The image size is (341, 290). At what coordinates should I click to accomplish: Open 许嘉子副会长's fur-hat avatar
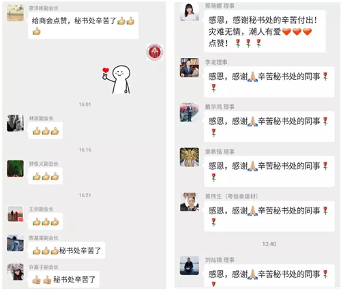[x=15, y=272]
